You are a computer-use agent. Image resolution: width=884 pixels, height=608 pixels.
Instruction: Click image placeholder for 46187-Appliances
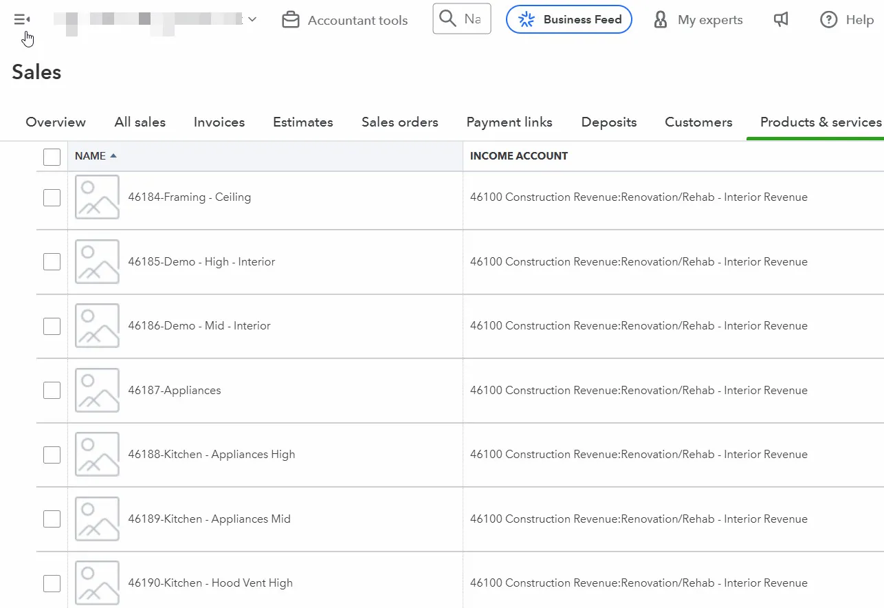(97, 390)
